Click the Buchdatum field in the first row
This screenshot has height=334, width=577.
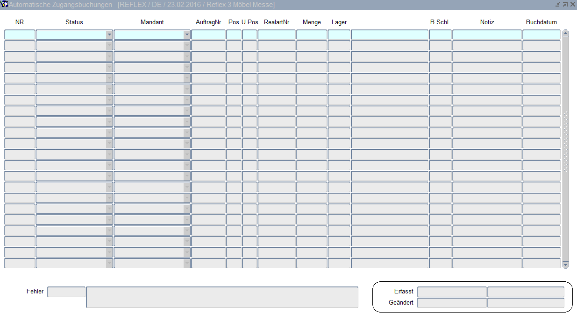(x=541, y=35)
